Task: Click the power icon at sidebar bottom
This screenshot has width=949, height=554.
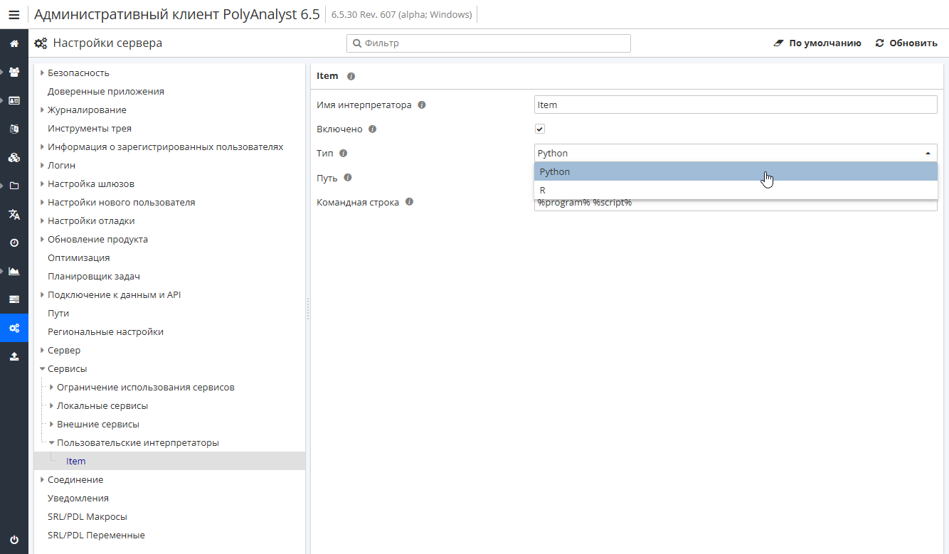Action: click(14, 540)
